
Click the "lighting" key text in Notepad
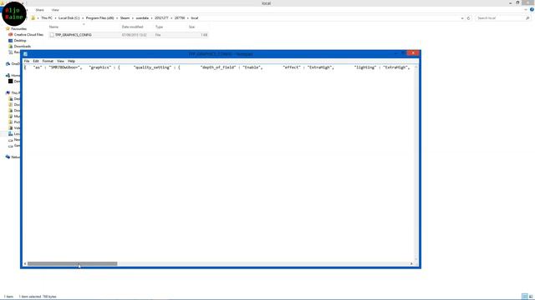click(x=365, y=67)
